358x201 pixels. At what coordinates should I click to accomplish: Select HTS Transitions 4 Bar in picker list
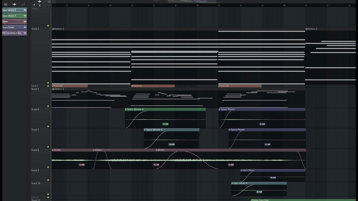click(x=15, y=33)
